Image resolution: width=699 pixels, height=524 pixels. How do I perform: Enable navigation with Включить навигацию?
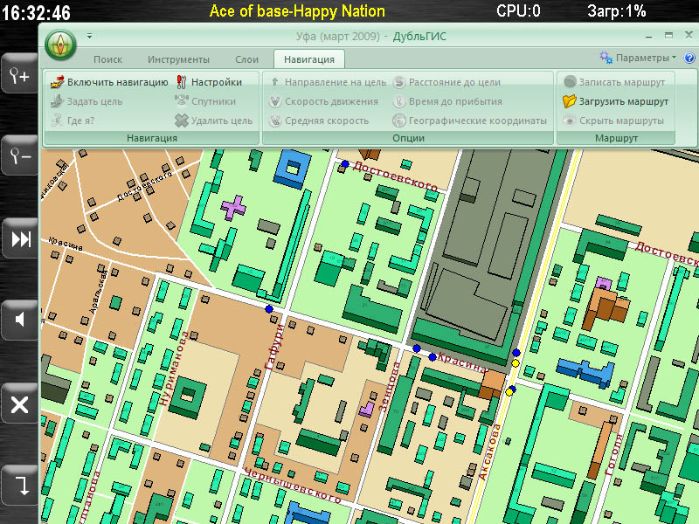pos(108,82)
